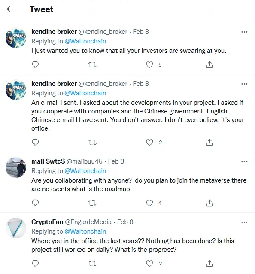
Task: Retweet the 'An e-mail I sent' tweet
Action: (x=92, y=143)
